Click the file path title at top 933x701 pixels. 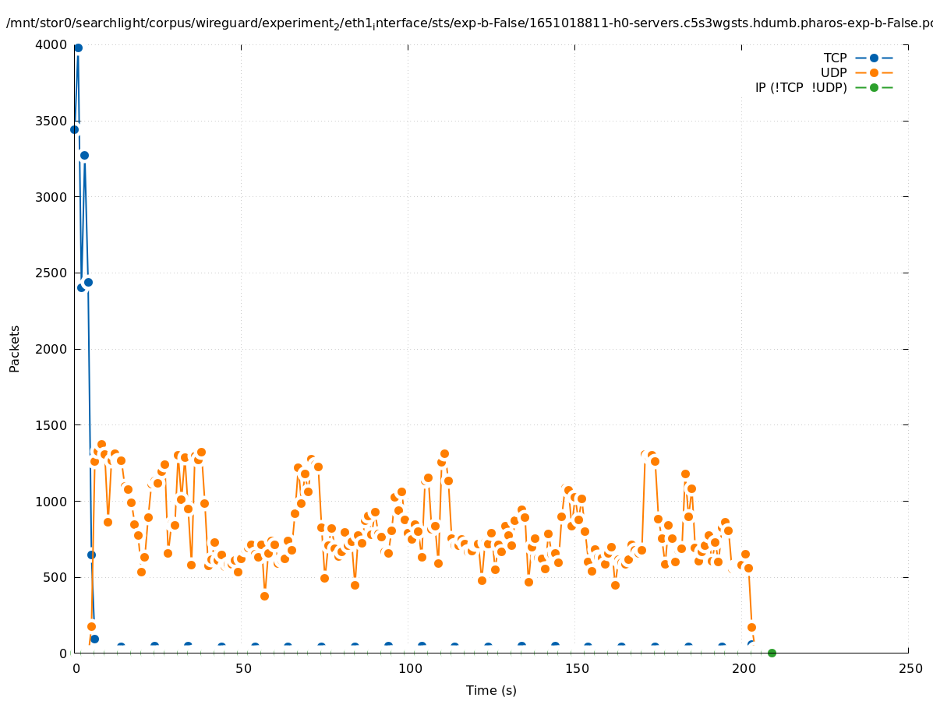pyautogui.click(x=468, y=23)
